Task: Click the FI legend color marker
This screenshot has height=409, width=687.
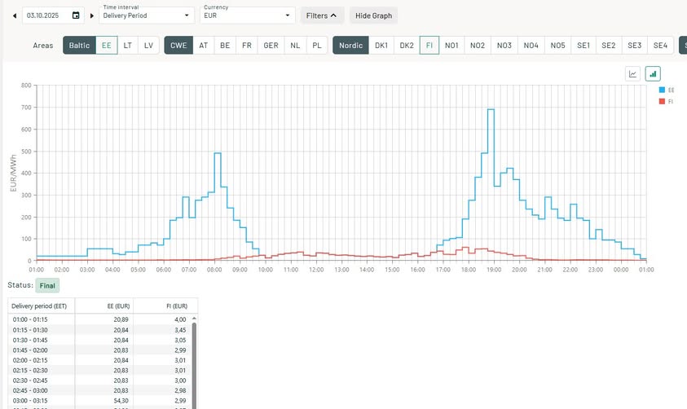Action: pyautogui.click(x=661, y=101)
